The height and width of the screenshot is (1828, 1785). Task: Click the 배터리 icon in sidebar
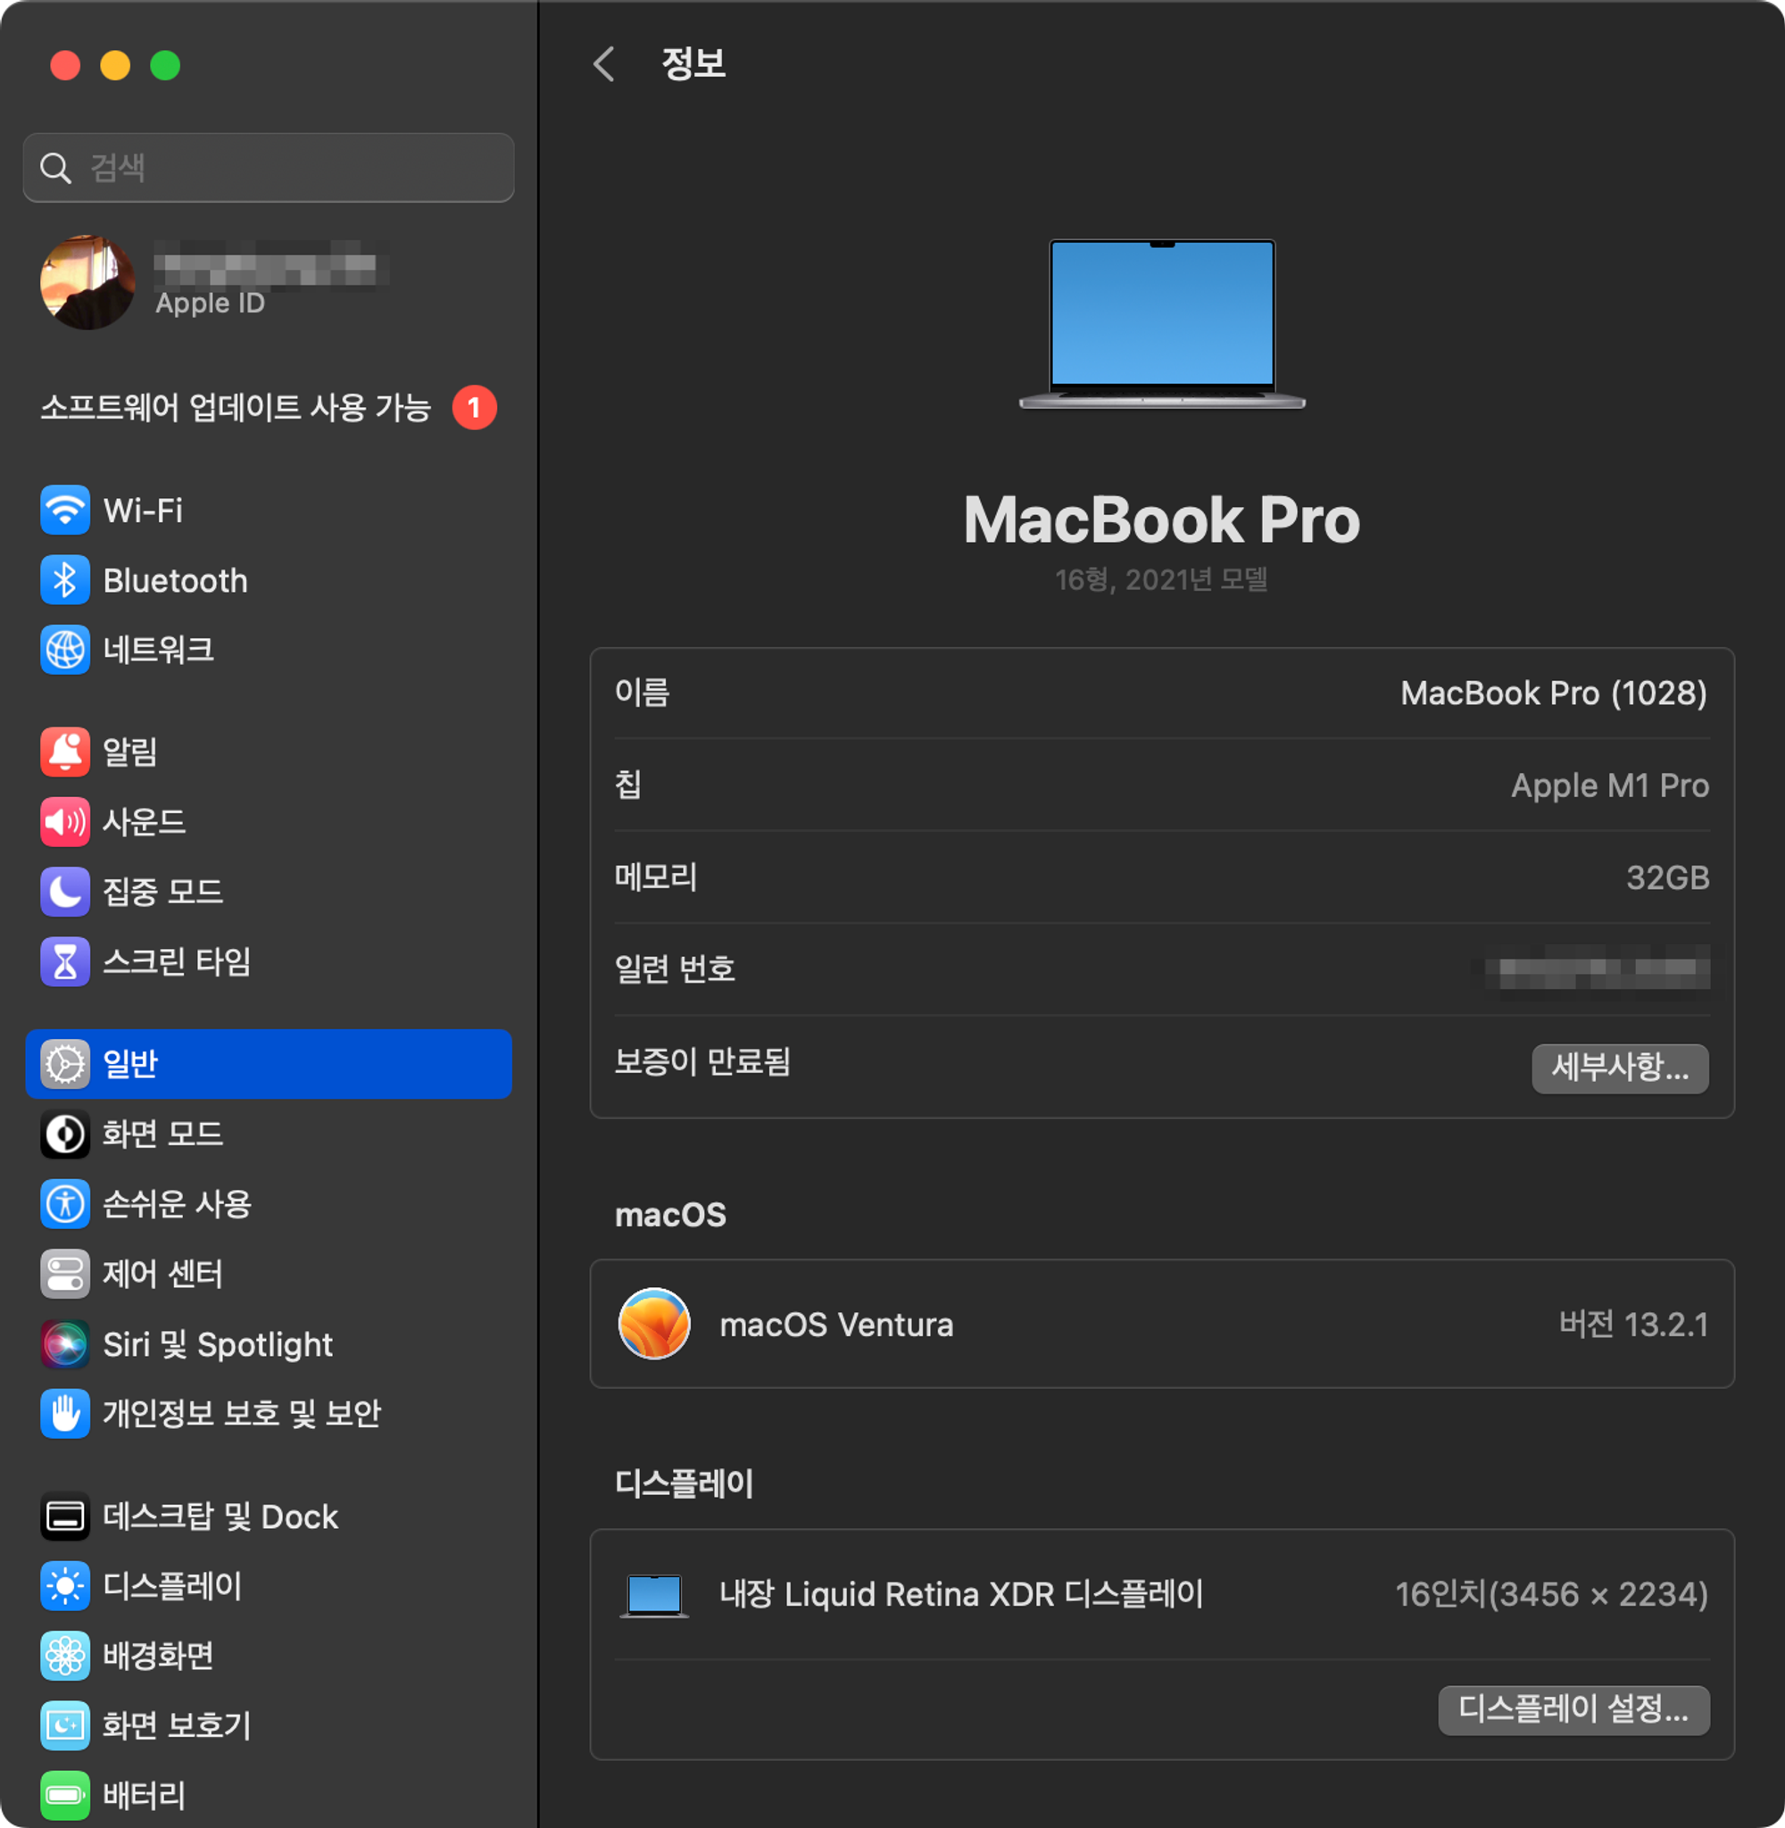click(x=64, y=1795)
